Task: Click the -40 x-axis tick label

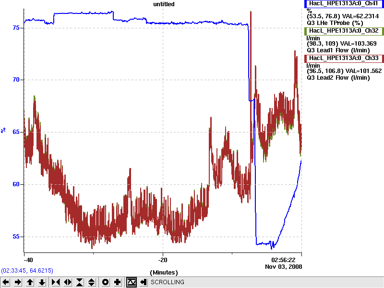Action: pyautogui.click(x=28, y=260)
